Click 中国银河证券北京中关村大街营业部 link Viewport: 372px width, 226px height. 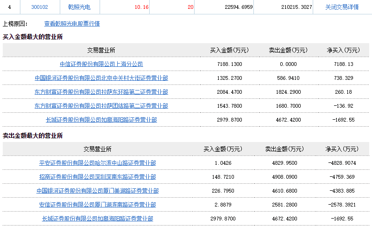click(x=101, y=78)
